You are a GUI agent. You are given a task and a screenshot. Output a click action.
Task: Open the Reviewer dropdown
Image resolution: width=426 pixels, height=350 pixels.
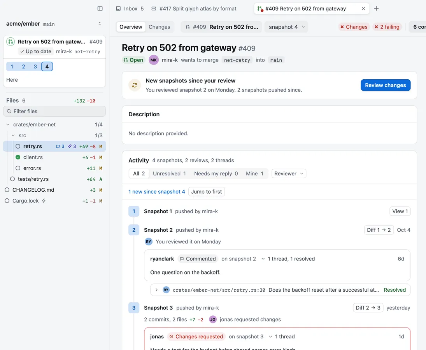[289, 173]
